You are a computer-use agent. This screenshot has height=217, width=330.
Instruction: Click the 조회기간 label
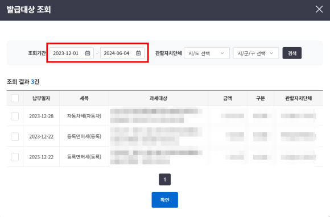coord(37,53)
